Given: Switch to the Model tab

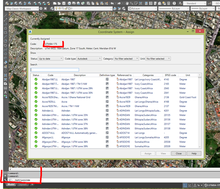Looking at the screenshot, I should (x=11, y=185).
